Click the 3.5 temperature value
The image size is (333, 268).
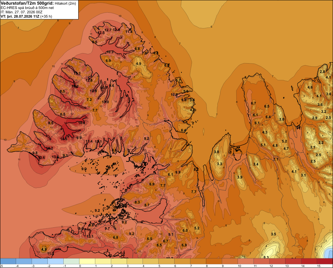pos(273,234)
